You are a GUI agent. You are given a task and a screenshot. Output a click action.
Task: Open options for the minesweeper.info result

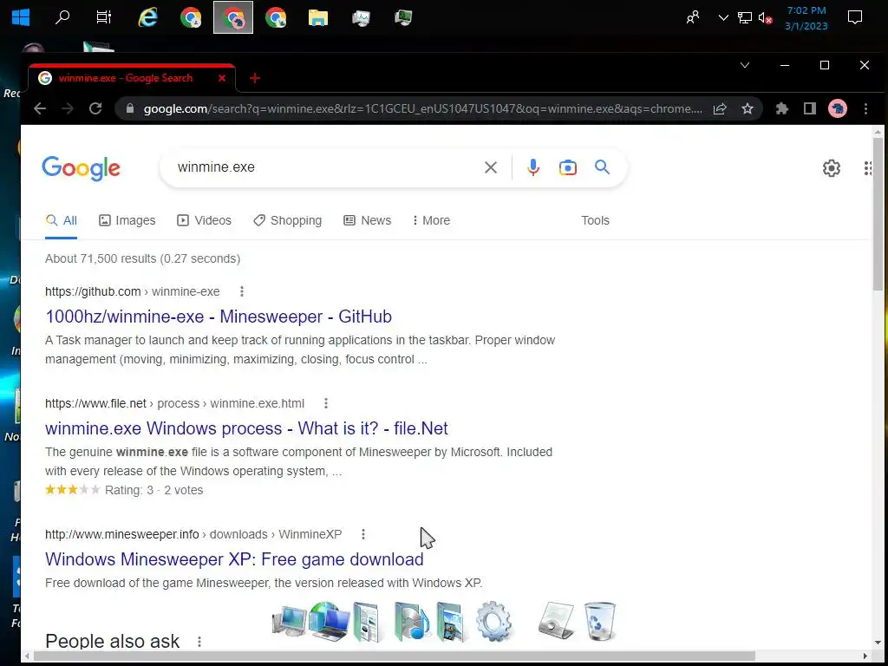363,534
